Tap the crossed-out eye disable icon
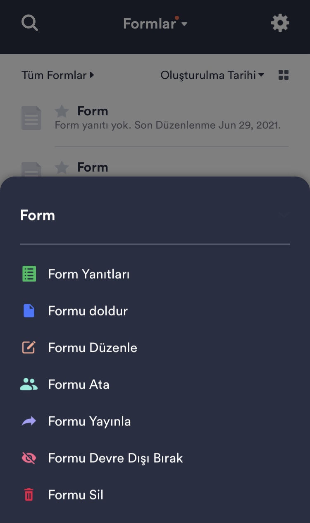 (x=29, y=458)
